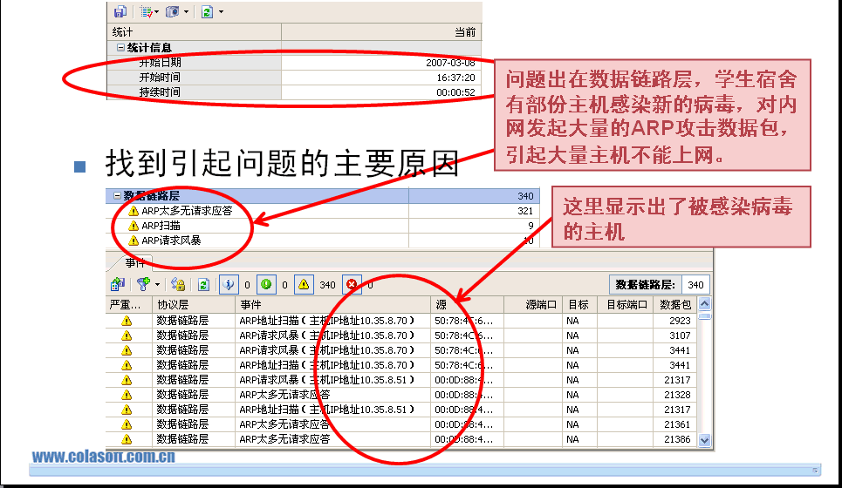Sort by the 事件 column header

pos(333,305)
